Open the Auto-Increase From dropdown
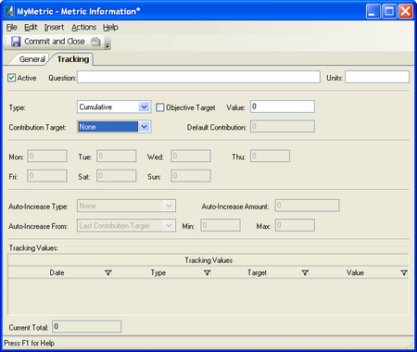 point(169,226)
